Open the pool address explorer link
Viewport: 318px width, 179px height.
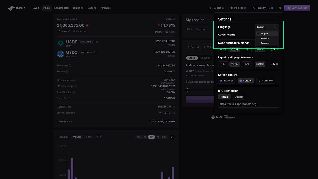pyautogui.click(x=164, y=107)
